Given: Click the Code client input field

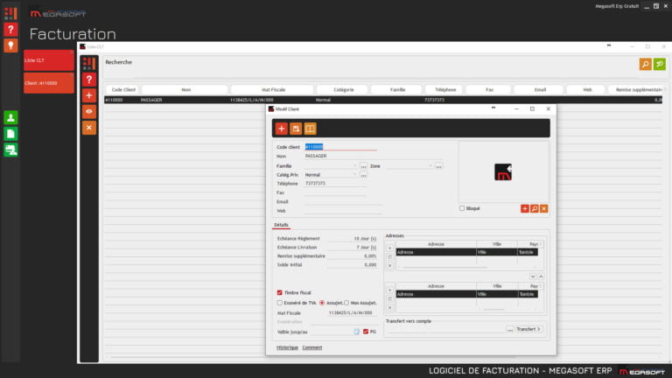Looking at the screenshot, I should (340, 147).
